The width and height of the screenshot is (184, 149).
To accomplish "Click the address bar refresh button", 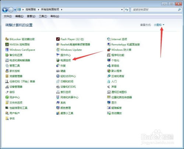I will click(x=127, y=10).
